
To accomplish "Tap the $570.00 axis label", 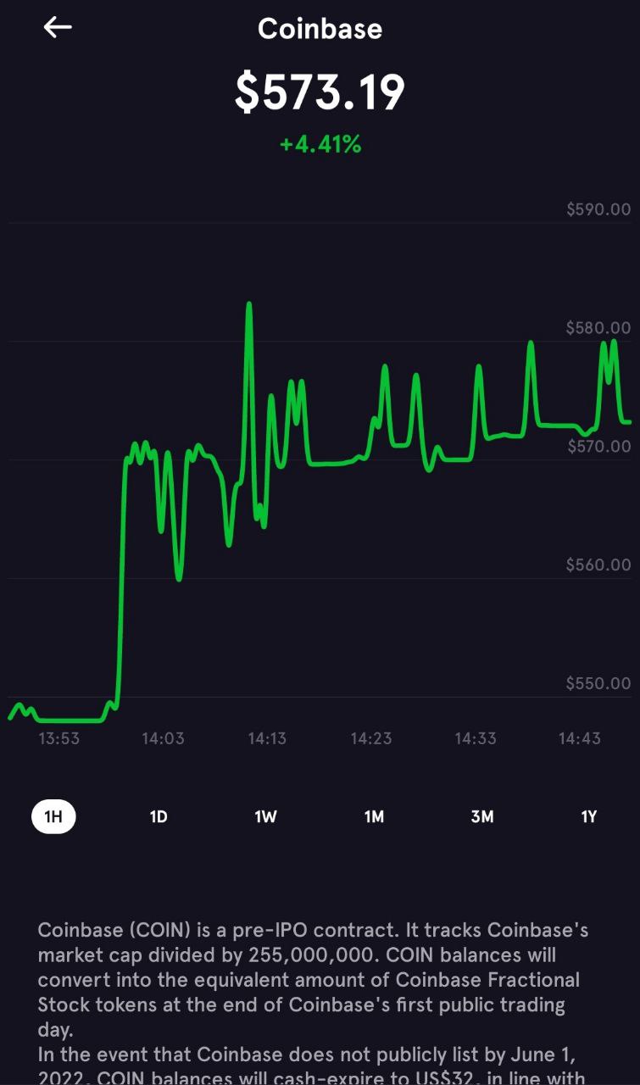I will (x=598, y=447).
